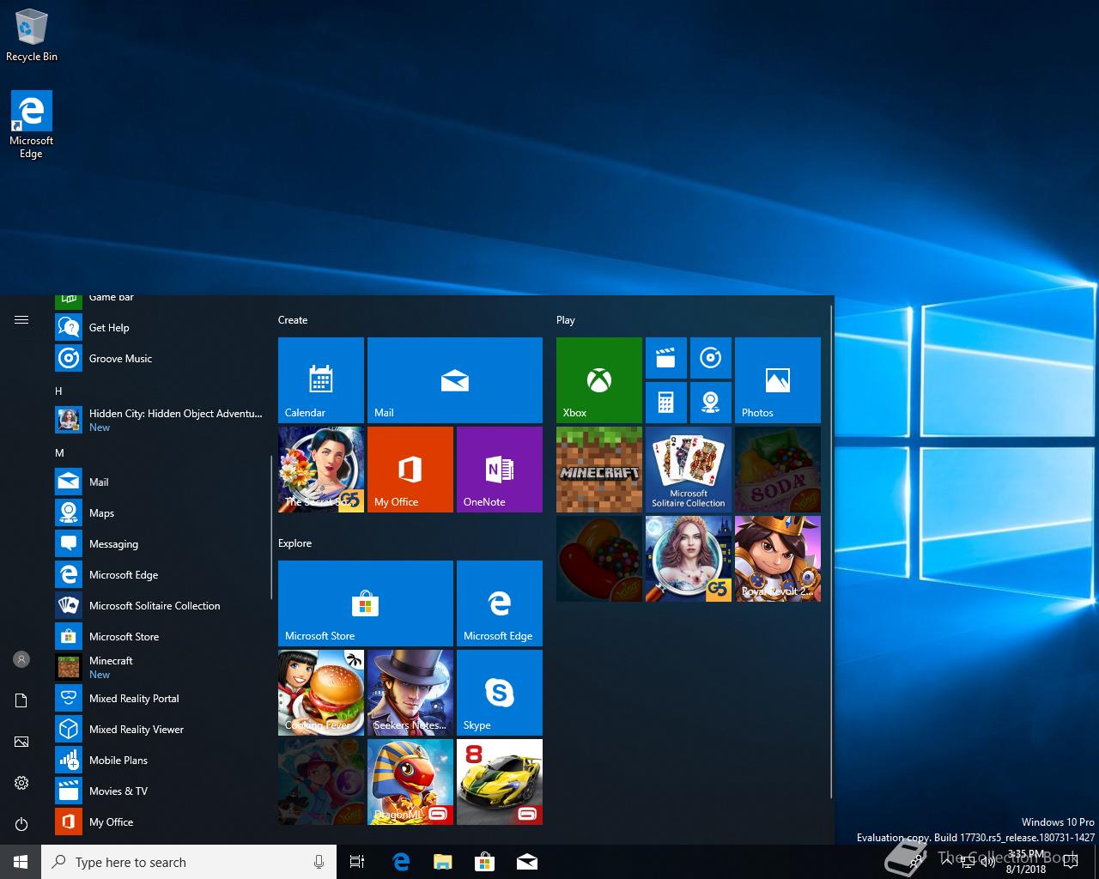
Task: Open My Office in app list
Action: click(x=160, y=821)
